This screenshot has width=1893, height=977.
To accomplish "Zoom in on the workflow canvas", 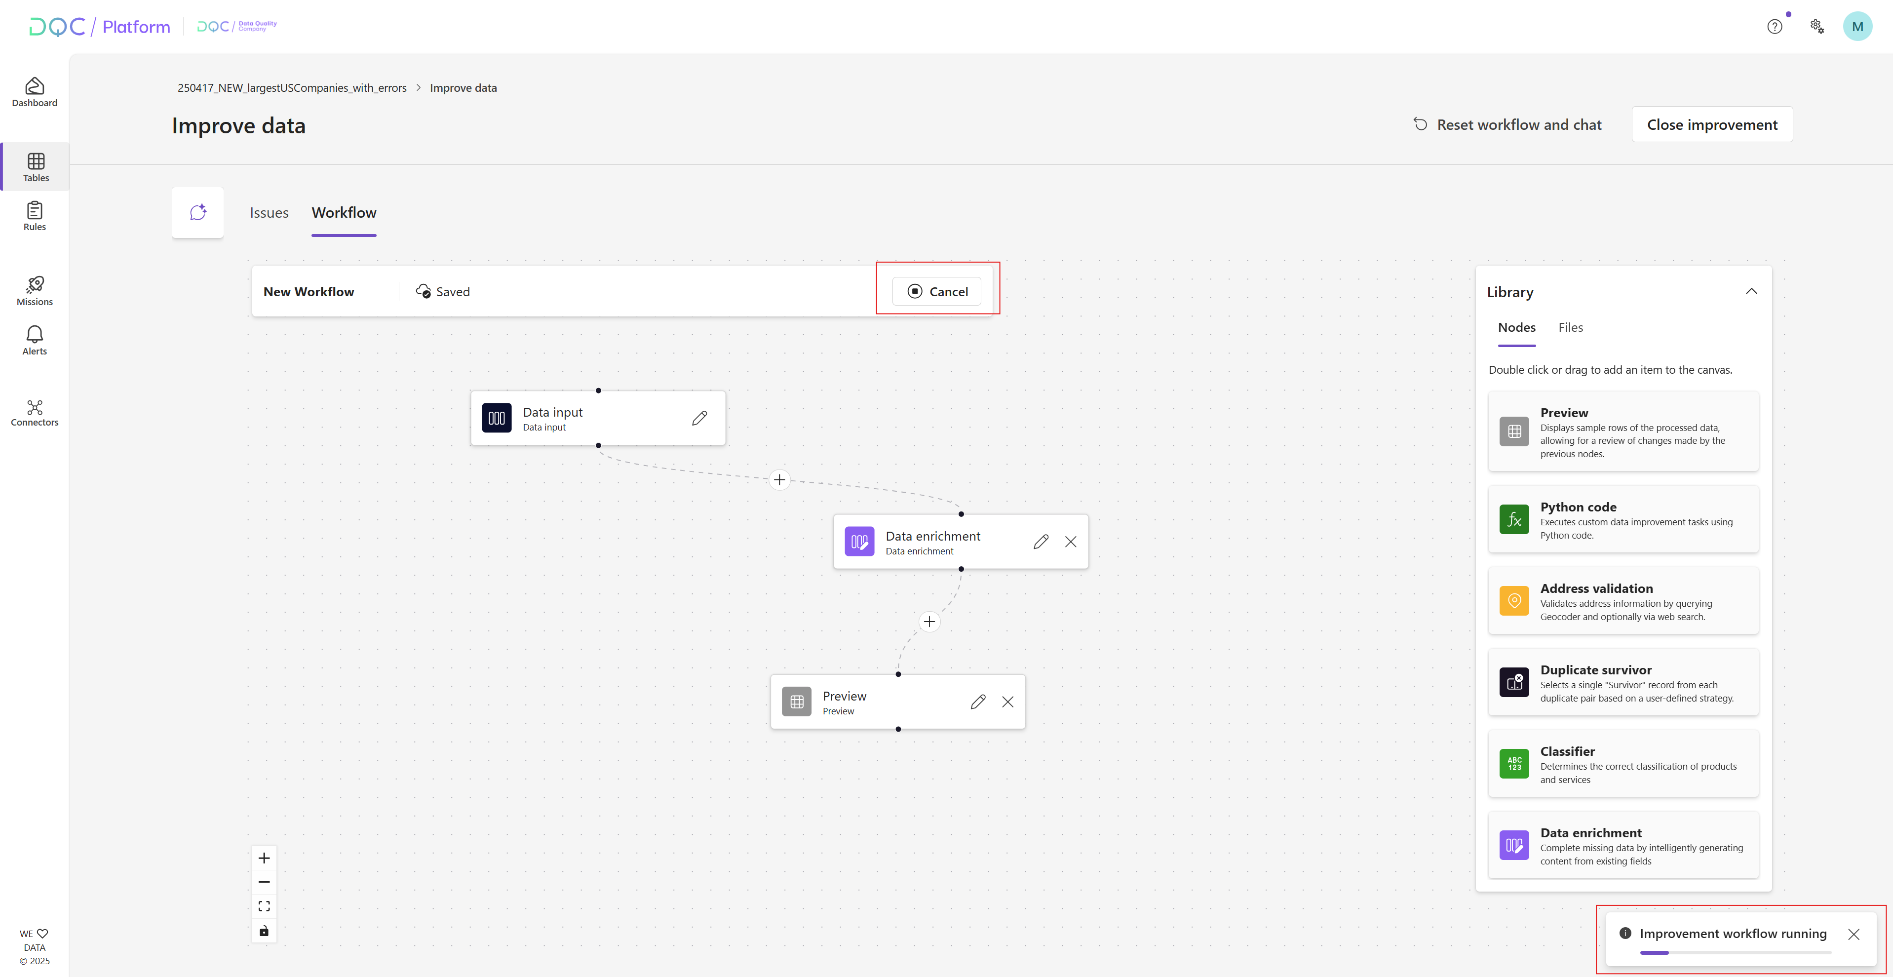I will point(264,858).
